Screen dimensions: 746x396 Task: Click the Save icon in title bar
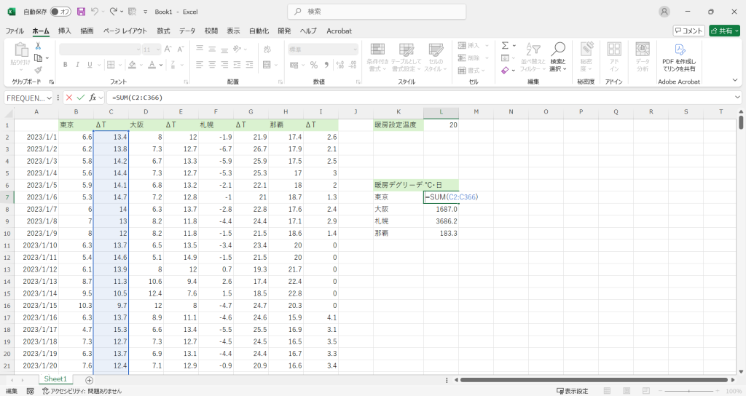click(81, 12)
